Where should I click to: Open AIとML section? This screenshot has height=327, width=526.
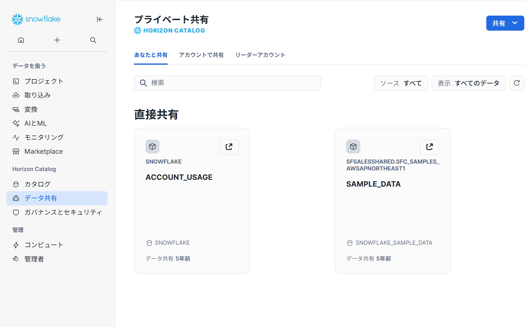(x=57, y=123)
